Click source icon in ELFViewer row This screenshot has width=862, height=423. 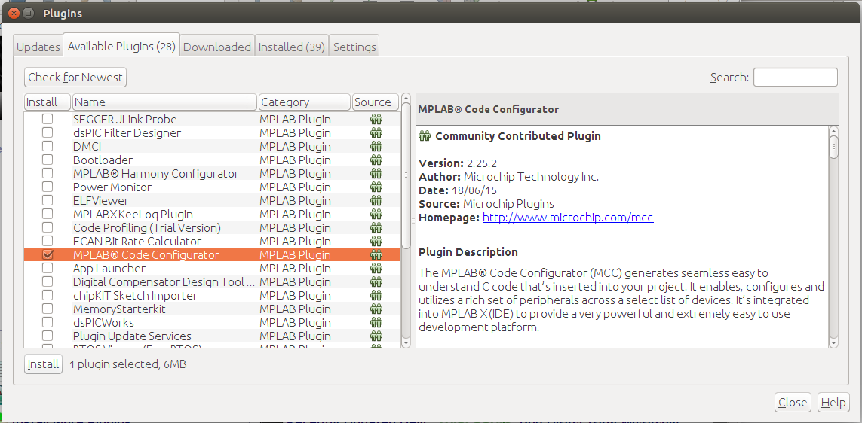pos(376,200)
